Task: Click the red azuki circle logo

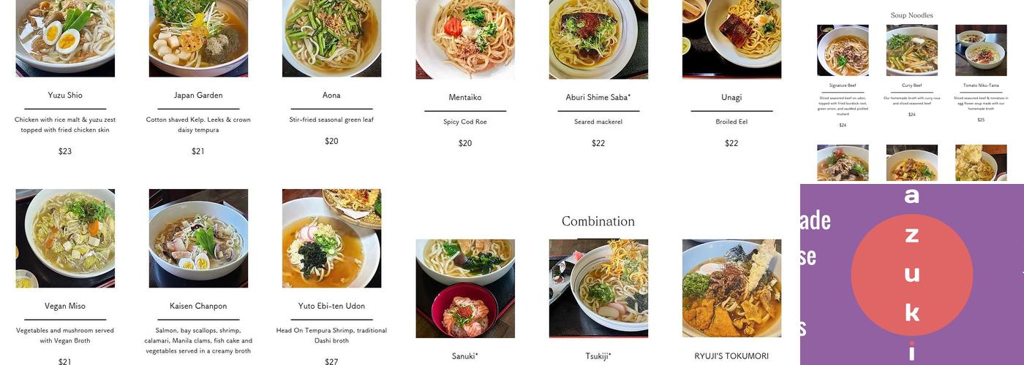Action: (912, 274)
